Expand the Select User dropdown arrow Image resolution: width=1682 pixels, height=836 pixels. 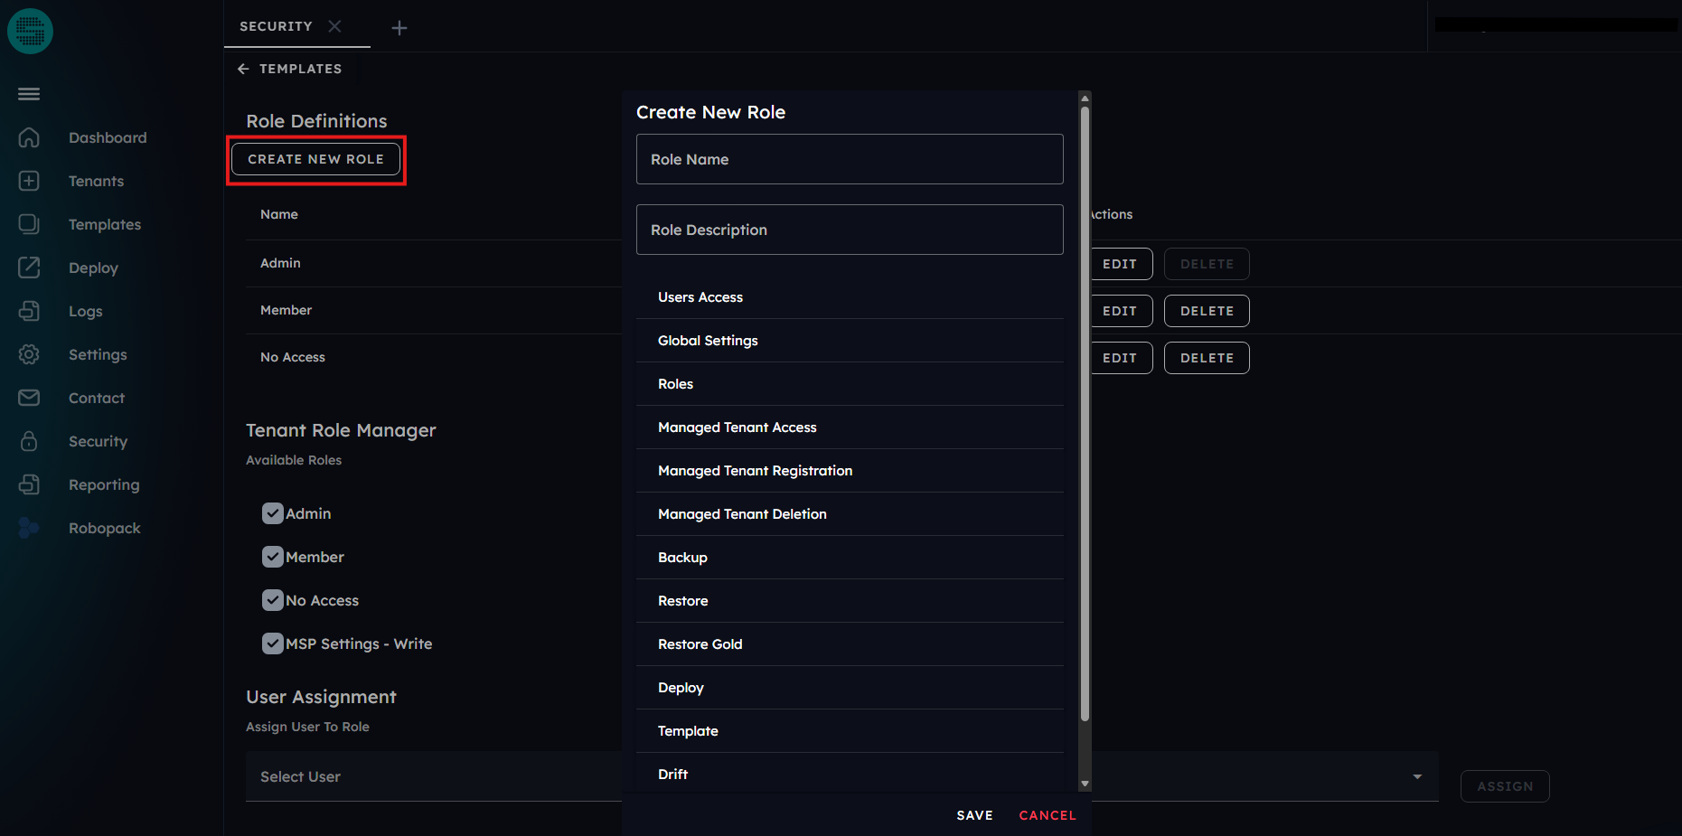tap(1416, 777)
